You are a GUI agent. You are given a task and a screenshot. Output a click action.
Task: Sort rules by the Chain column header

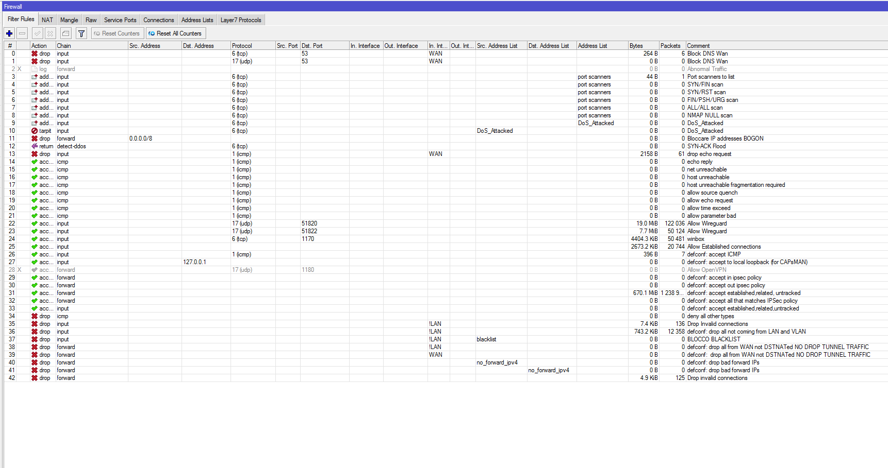point(92,46)
